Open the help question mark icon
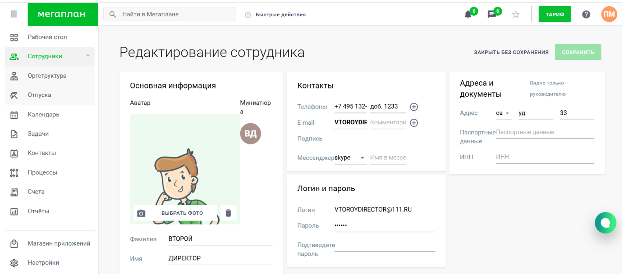This screenshot has width=622, height=274. [586, 14]
